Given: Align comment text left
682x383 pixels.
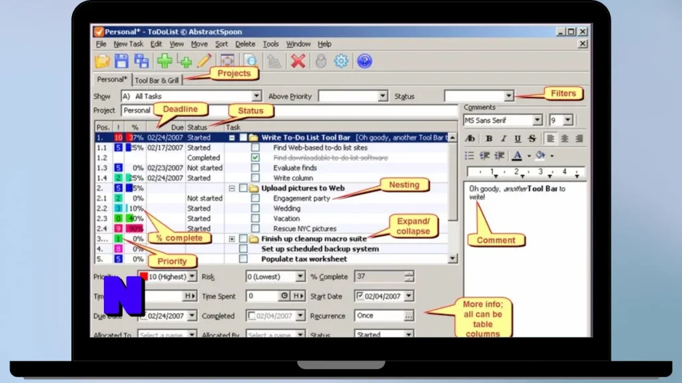Looking at the screenshot, I should [551, 138].
